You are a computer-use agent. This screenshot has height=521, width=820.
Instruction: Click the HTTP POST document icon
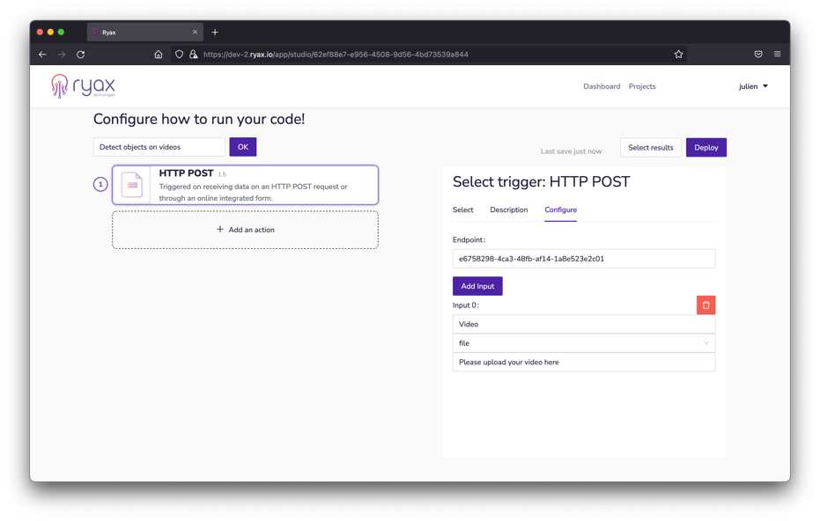point(132,185)
